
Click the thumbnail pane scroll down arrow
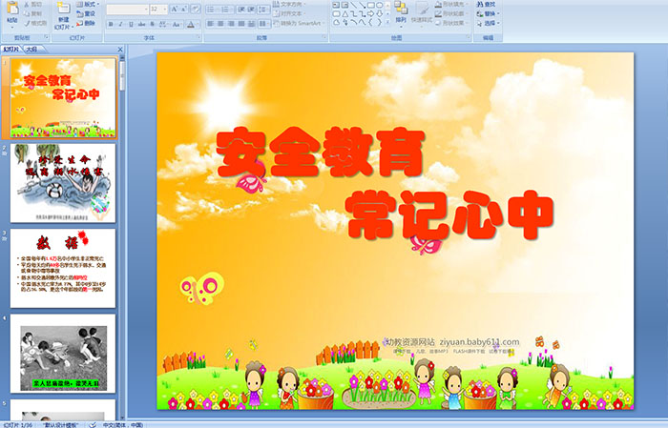click(123, 417)
